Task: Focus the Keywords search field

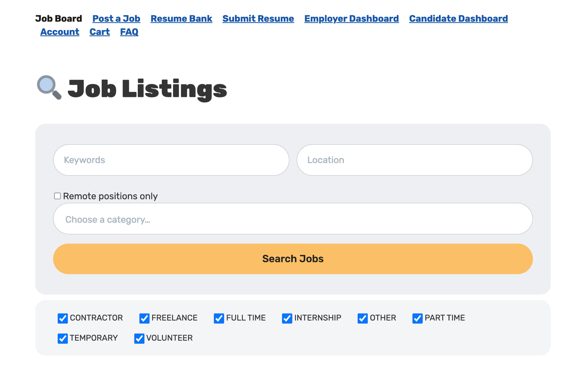Action: click(x=171, y=160)
